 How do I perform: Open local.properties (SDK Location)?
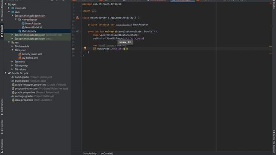pos(33,100)
